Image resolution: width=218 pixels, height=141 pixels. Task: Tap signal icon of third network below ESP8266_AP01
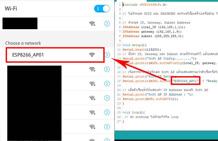pyautogui.click(x=92, y=98)
